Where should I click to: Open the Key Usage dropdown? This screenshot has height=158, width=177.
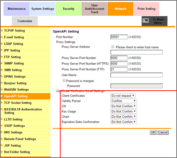coord(124,111)
